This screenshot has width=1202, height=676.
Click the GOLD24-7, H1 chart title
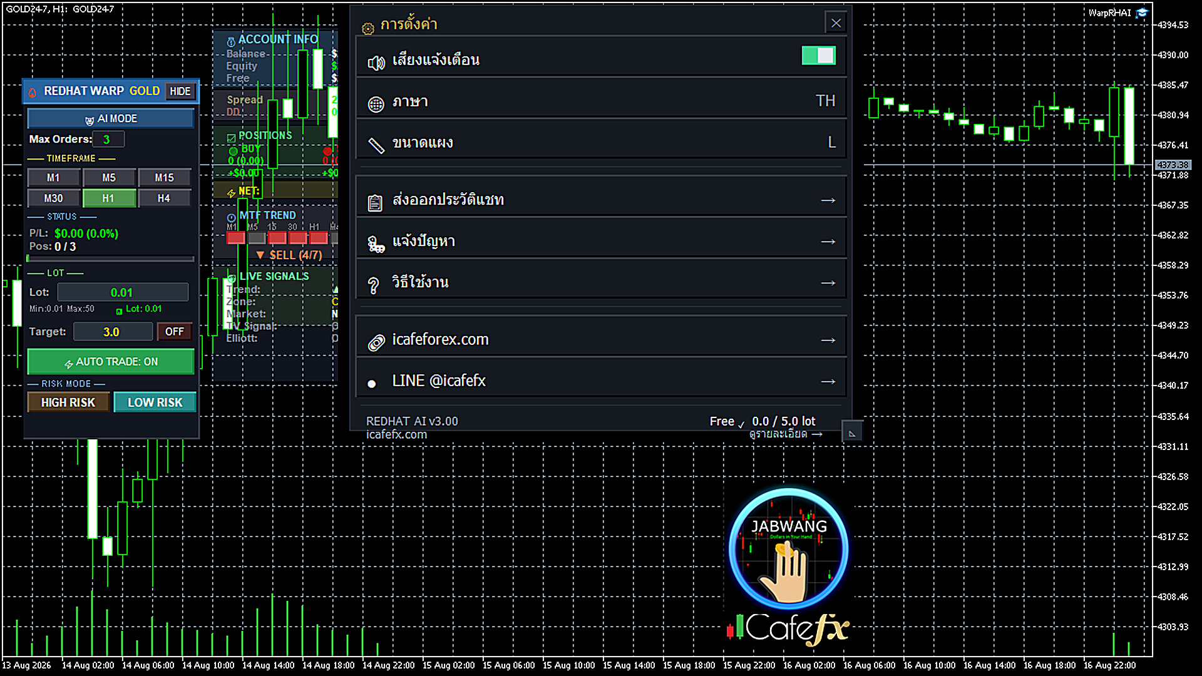tap(60, 9)
